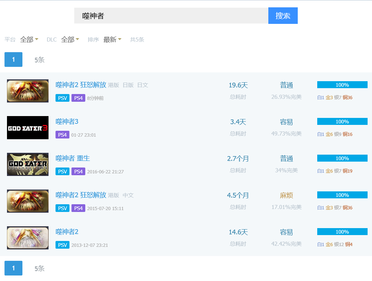Click 100% progress bar of 噬神者2 狂怒解放 中文
Image resolution: width=372 pixels, height=281 pixels.
pyautogui.click(x=342, y=195)
